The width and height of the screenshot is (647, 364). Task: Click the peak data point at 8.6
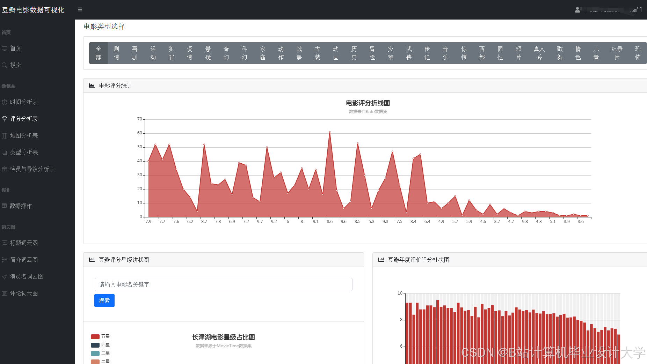[x=330, y=132]
